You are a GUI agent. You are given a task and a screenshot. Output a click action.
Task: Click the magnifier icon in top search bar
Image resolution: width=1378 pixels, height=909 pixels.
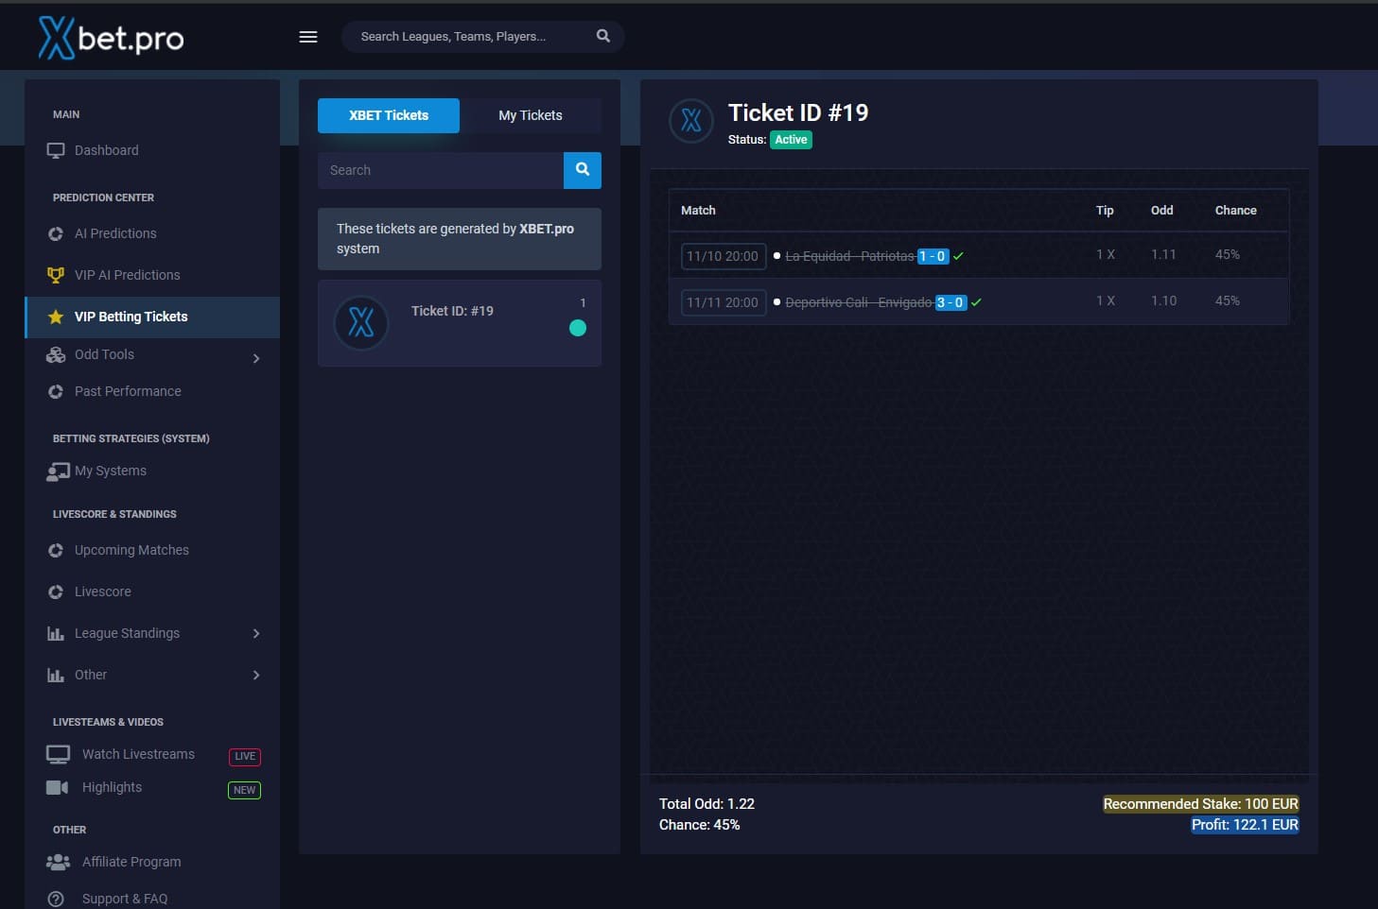(x=603, y=36)
